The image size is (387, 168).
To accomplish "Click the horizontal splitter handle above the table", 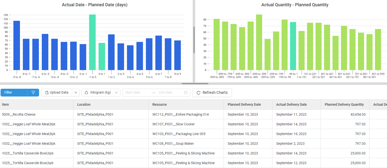I will coord(195,84).
